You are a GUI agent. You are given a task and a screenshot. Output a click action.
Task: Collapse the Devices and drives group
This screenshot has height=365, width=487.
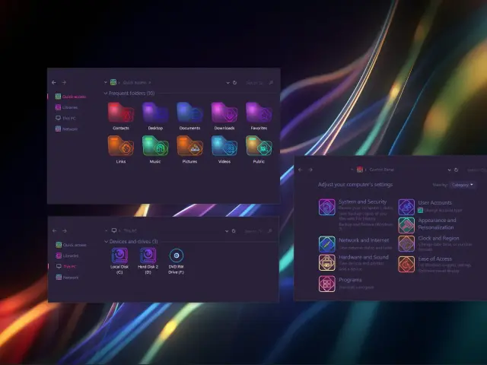pos(106,242)
